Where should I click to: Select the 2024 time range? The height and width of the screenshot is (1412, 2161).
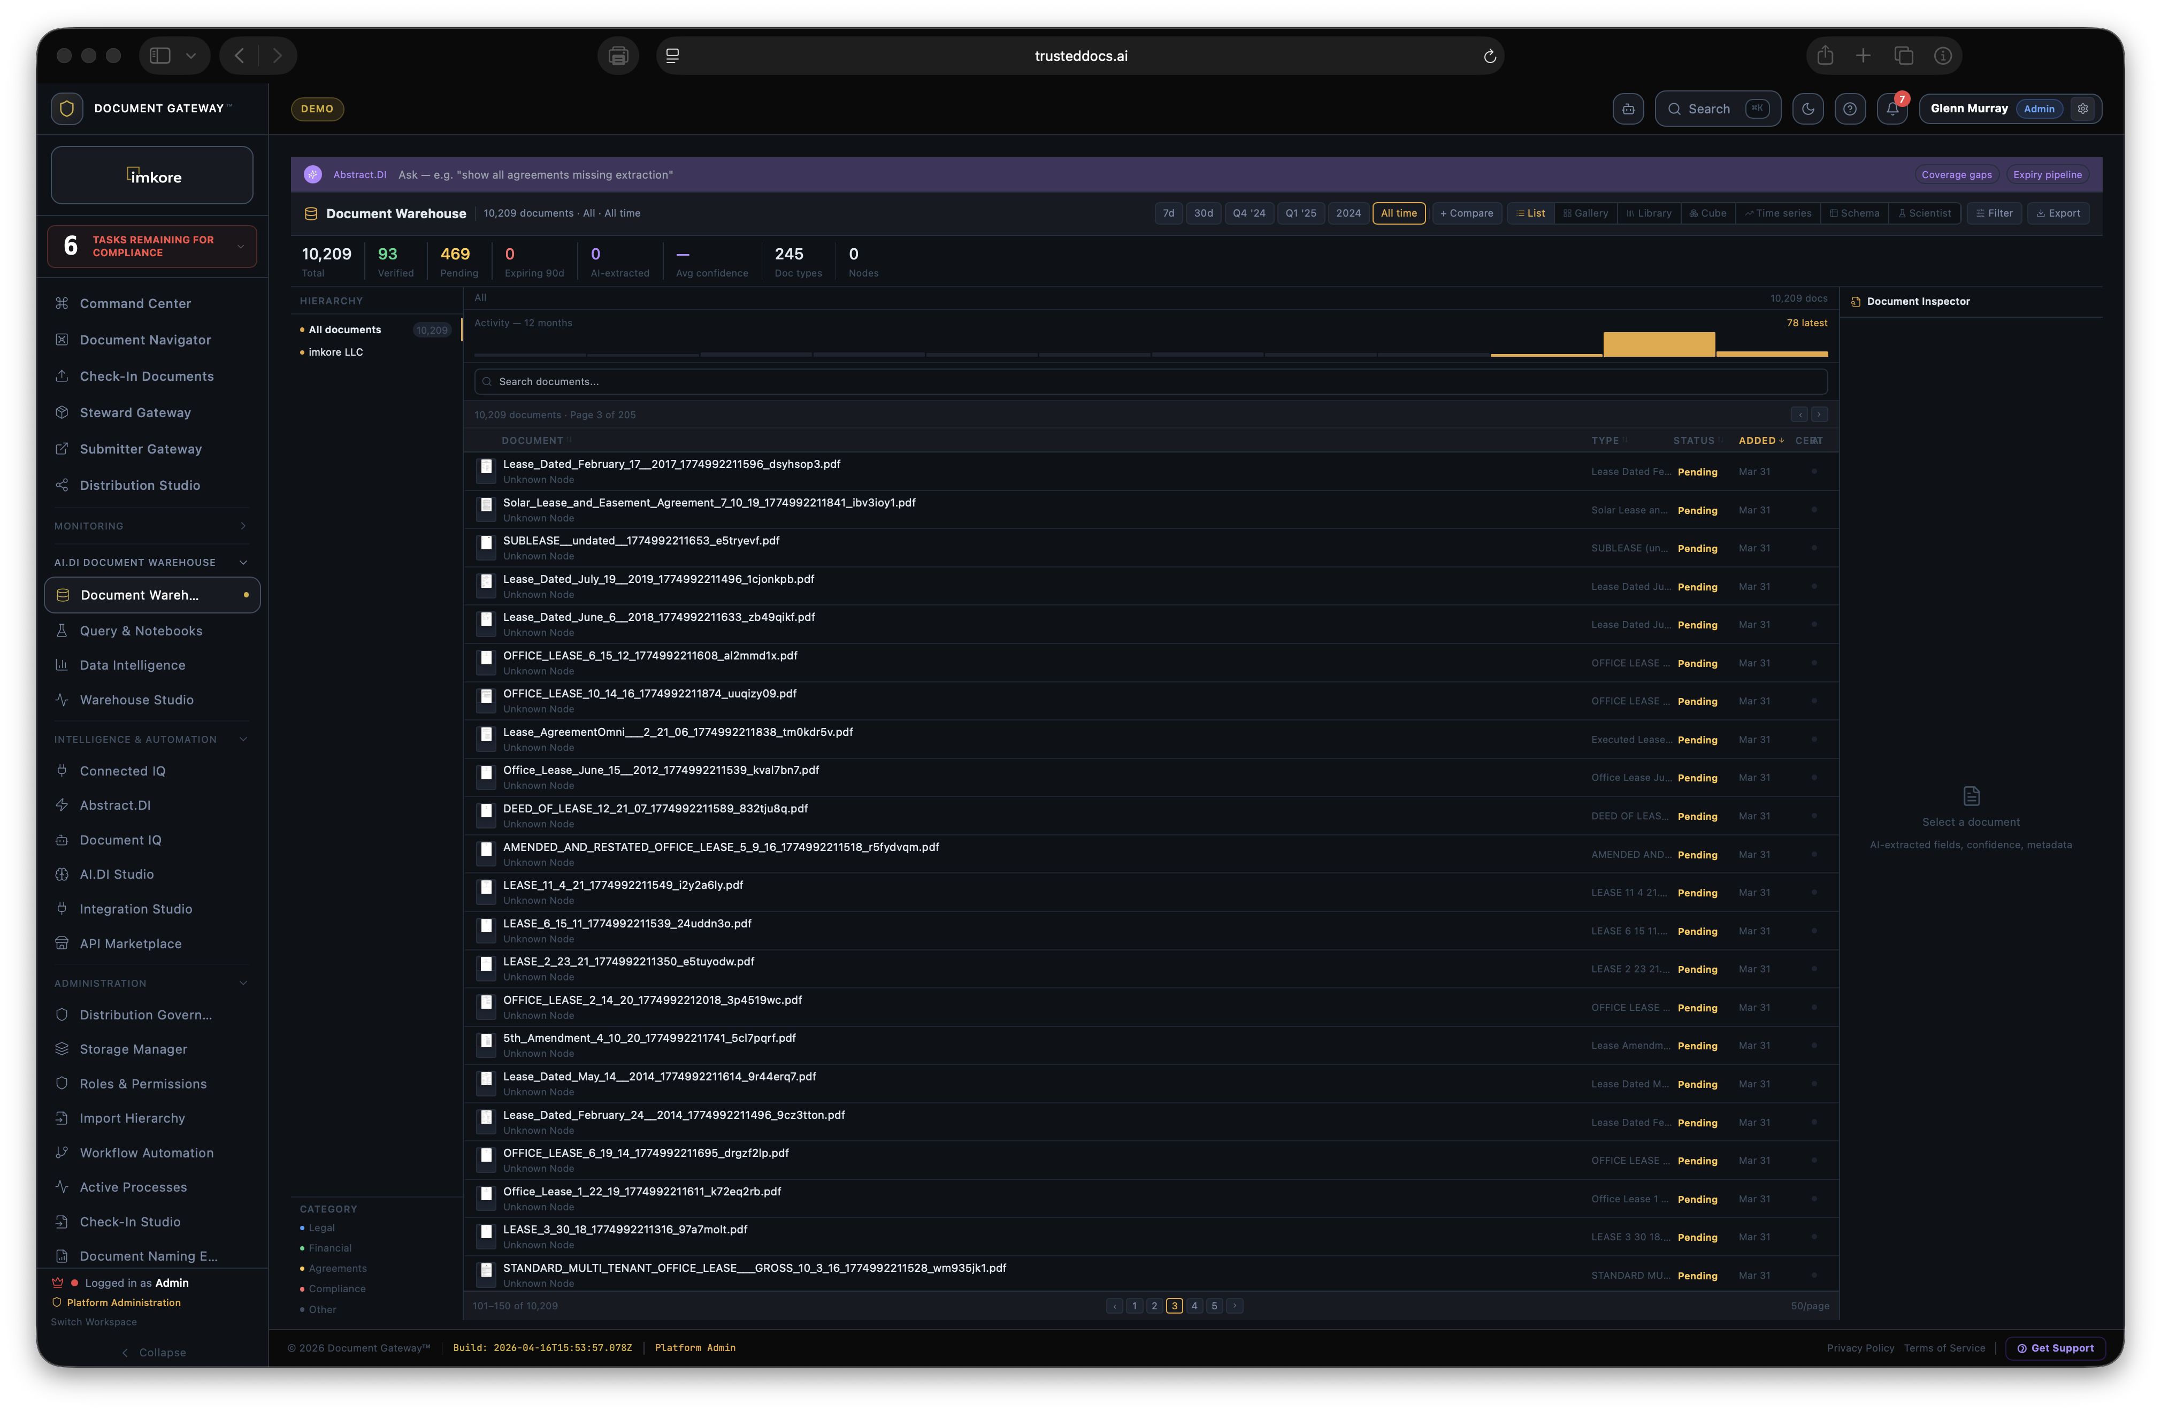[x=1348, y=213]
